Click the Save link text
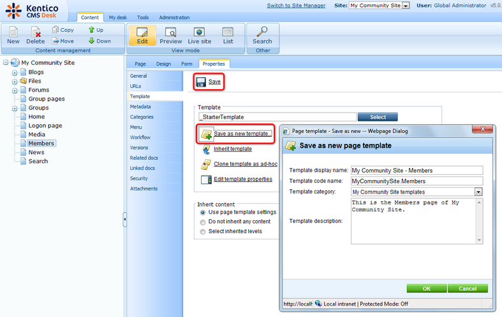 tap(214, 82)
